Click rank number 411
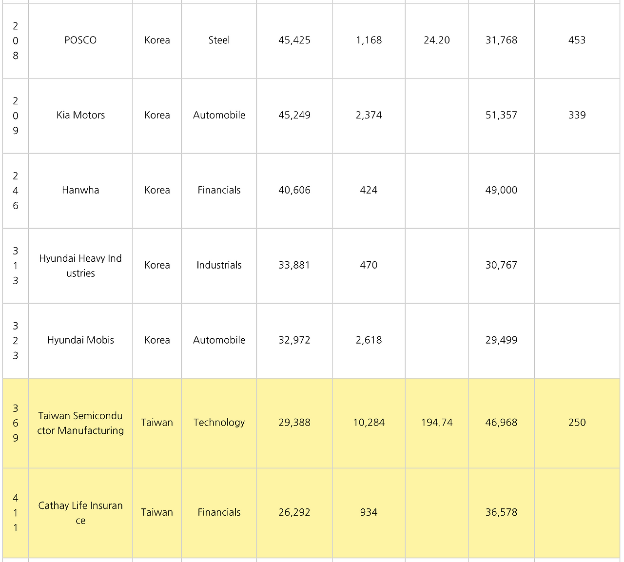The width and height of the screenshot is (624, 562). (16, 513)
